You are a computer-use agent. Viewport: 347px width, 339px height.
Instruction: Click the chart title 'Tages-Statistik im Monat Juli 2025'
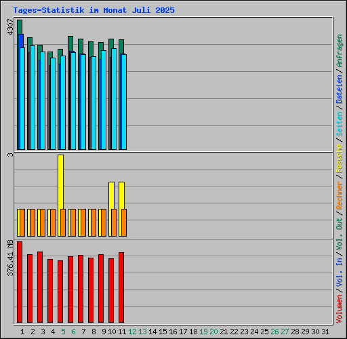click(x=94, y=10)
